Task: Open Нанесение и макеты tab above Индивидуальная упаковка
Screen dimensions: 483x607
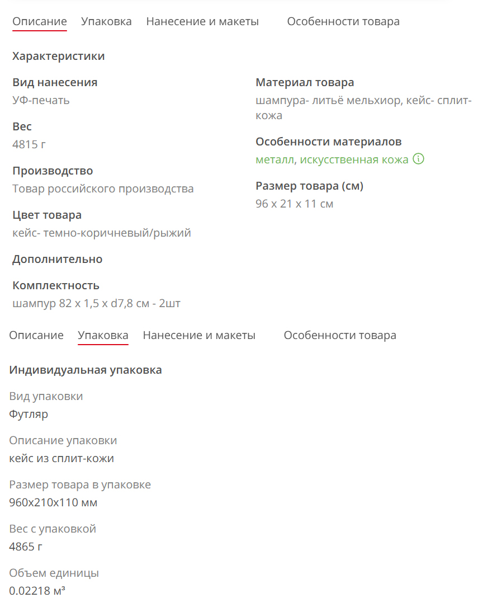Action: [x=199, y=335]
